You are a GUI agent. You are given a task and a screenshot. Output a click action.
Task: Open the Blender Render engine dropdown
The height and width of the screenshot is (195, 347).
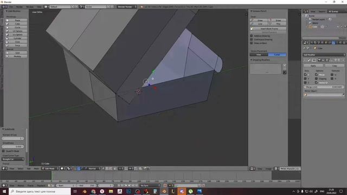point(126,6)
